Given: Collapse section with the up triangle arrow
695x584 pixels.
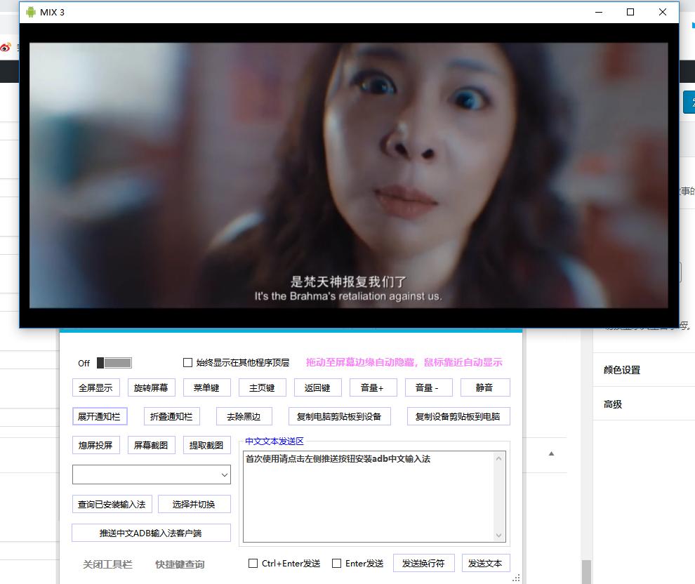Looking at the screenshot, I should click(x=551, y=453).
